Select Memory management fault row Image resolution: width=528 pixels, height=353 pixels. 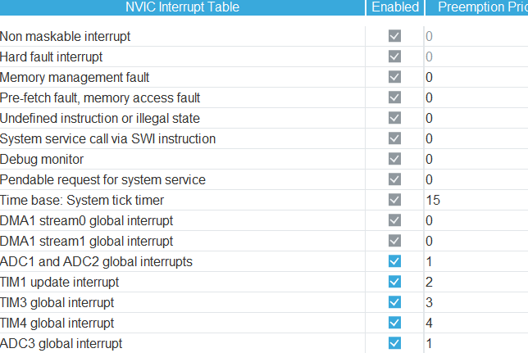pos(75,77)
